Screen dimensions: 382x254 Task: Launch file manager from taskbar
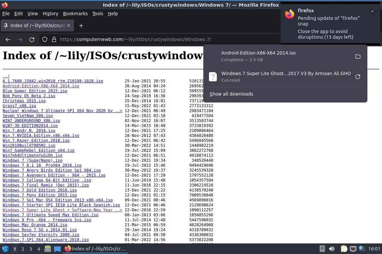[x=48, y=249]
